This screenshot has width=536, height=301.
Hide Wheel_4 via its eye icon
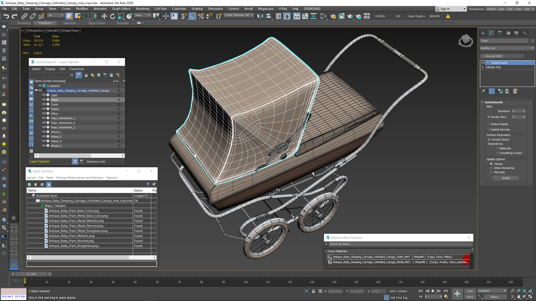pos(44,146)
